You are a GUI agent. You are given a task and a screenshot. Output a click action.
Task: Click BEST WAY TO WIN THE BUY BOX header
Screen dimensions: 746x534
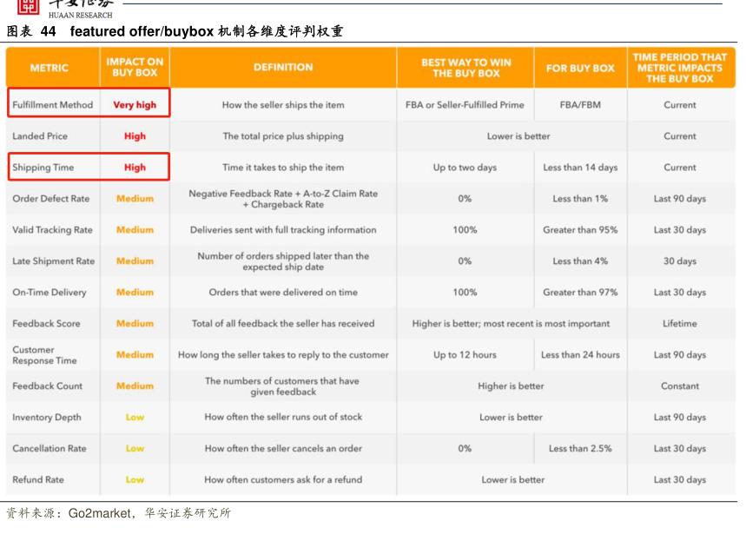point(465,68)
